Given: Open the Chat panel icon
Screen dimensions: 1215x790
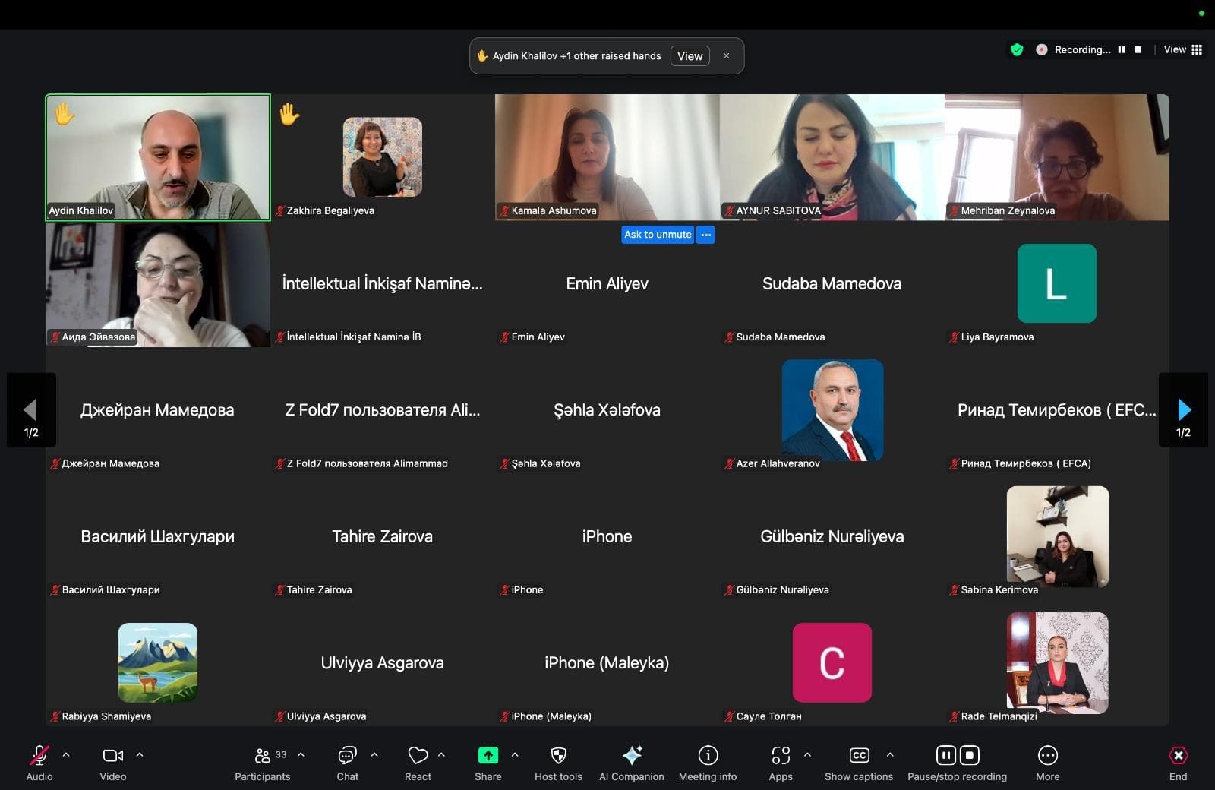Looking at the screenshot, I should (x=347, y=755).
